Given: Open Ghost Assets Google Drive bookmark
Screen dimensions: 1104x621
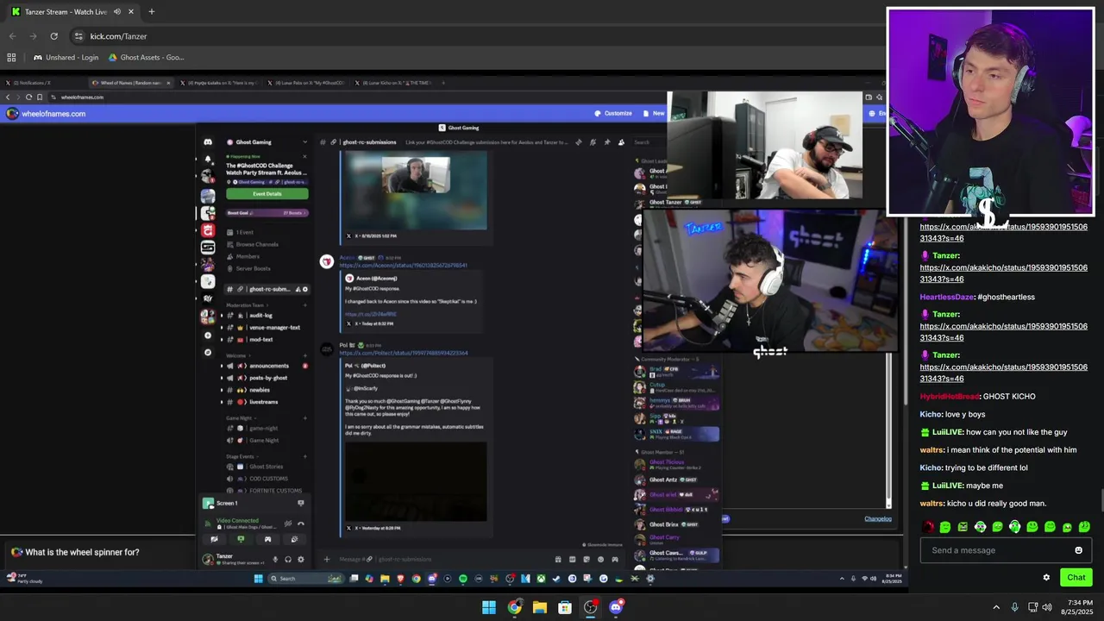Looking at the screenshot, I should pyautogui.click(x=146, y=58).
